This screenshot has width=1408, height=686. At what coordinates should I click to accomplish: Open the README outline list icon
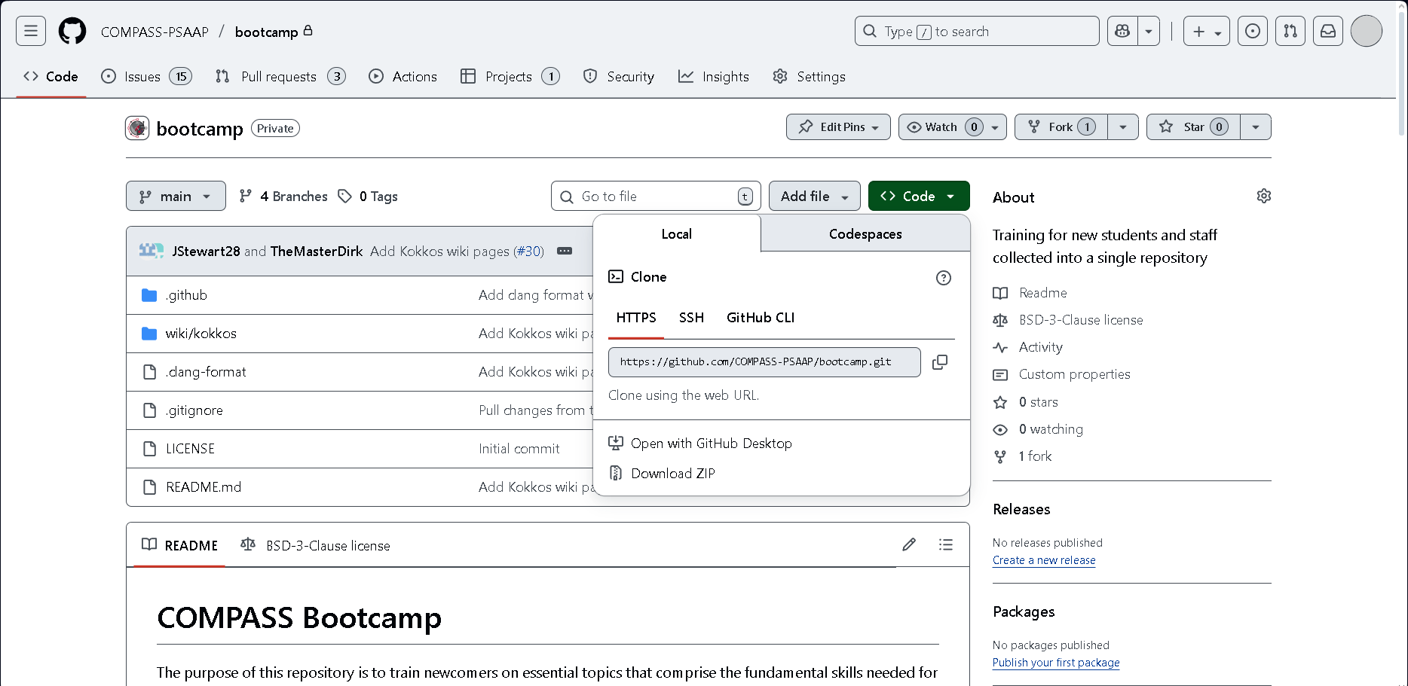(x=946, y=544)
